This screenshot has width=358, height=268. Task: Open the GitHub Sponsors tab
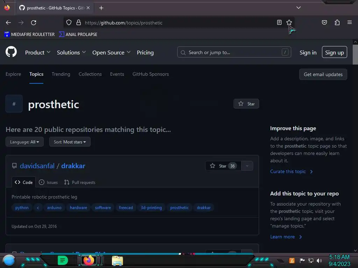pyautogui.click(x=151, y=74)
